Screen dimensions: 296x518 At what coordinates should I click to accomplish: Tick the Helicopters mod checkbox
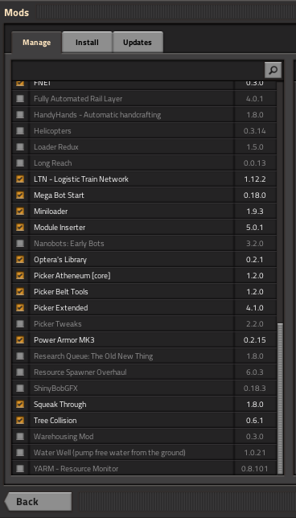pyautogui.click(x=20, y=131)
